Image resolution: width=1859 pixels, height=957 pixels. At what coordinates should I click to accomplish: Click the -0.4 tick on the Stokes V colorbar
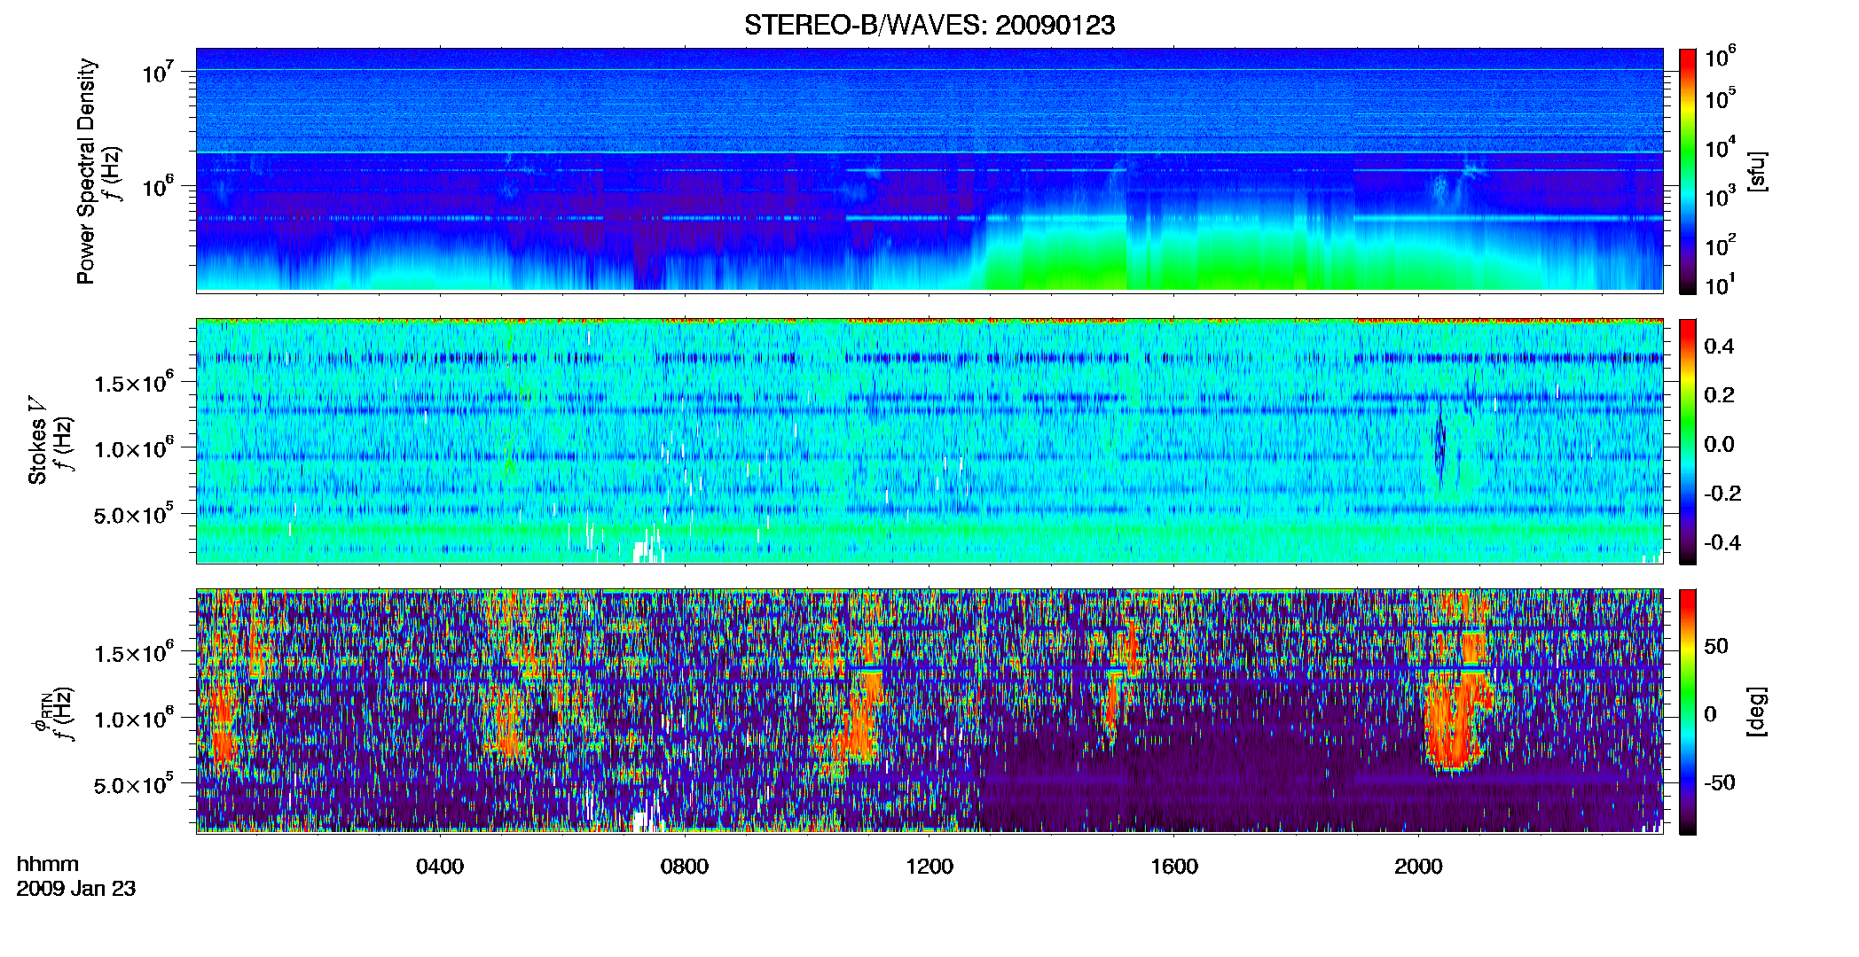click(x=1722, y=543)
